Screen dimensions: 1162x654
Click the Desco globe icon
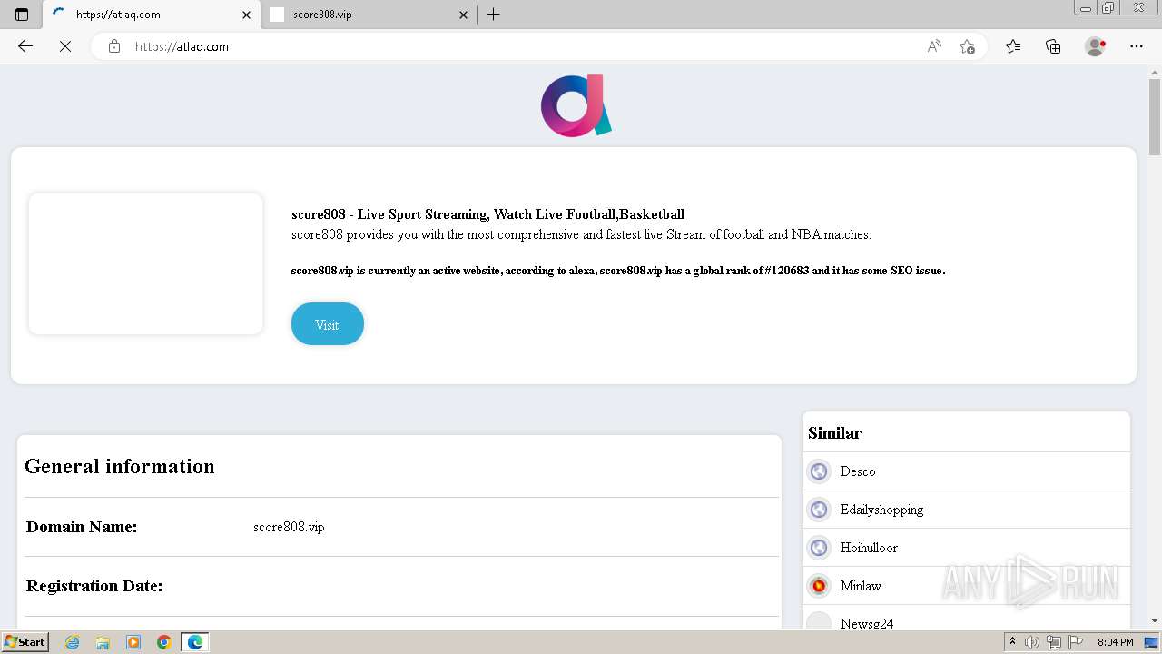[x=819, y=471]
